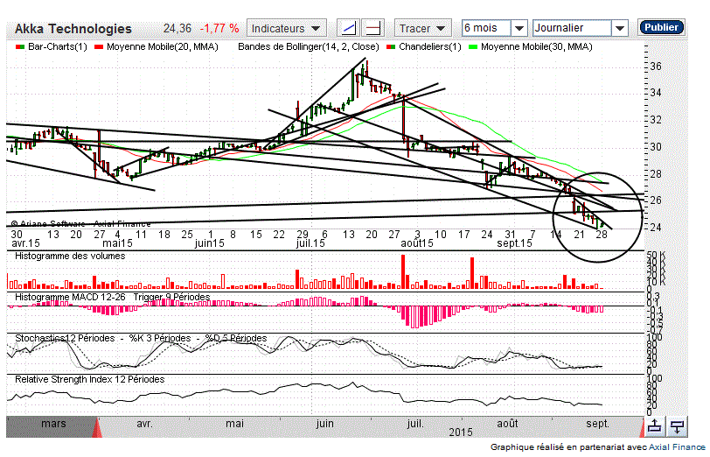Expand the Journalier interval dropdown arrow
The width and height of the screenshot is (710, 457).
click(620, 28)
